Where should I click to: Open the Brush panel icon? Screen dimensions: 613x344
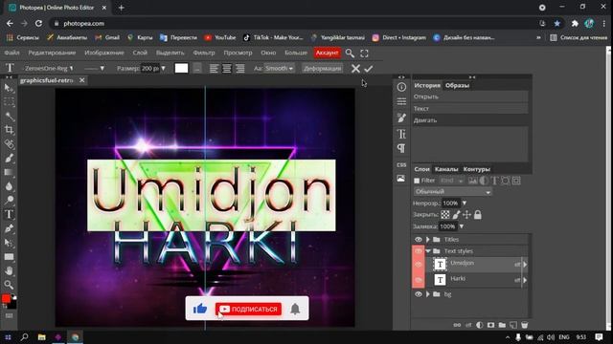point(401,118)
